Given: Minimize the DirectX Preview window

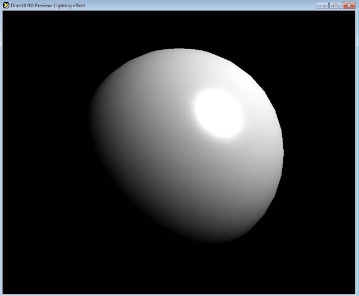Looking at the screenshot, I should click(x=322, y=6).
